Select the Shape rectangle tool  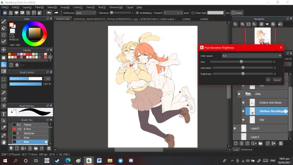tap(3, 35)
